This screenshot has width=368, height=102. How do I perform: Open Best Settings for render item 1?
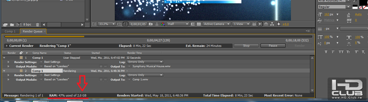coord(52,62)
